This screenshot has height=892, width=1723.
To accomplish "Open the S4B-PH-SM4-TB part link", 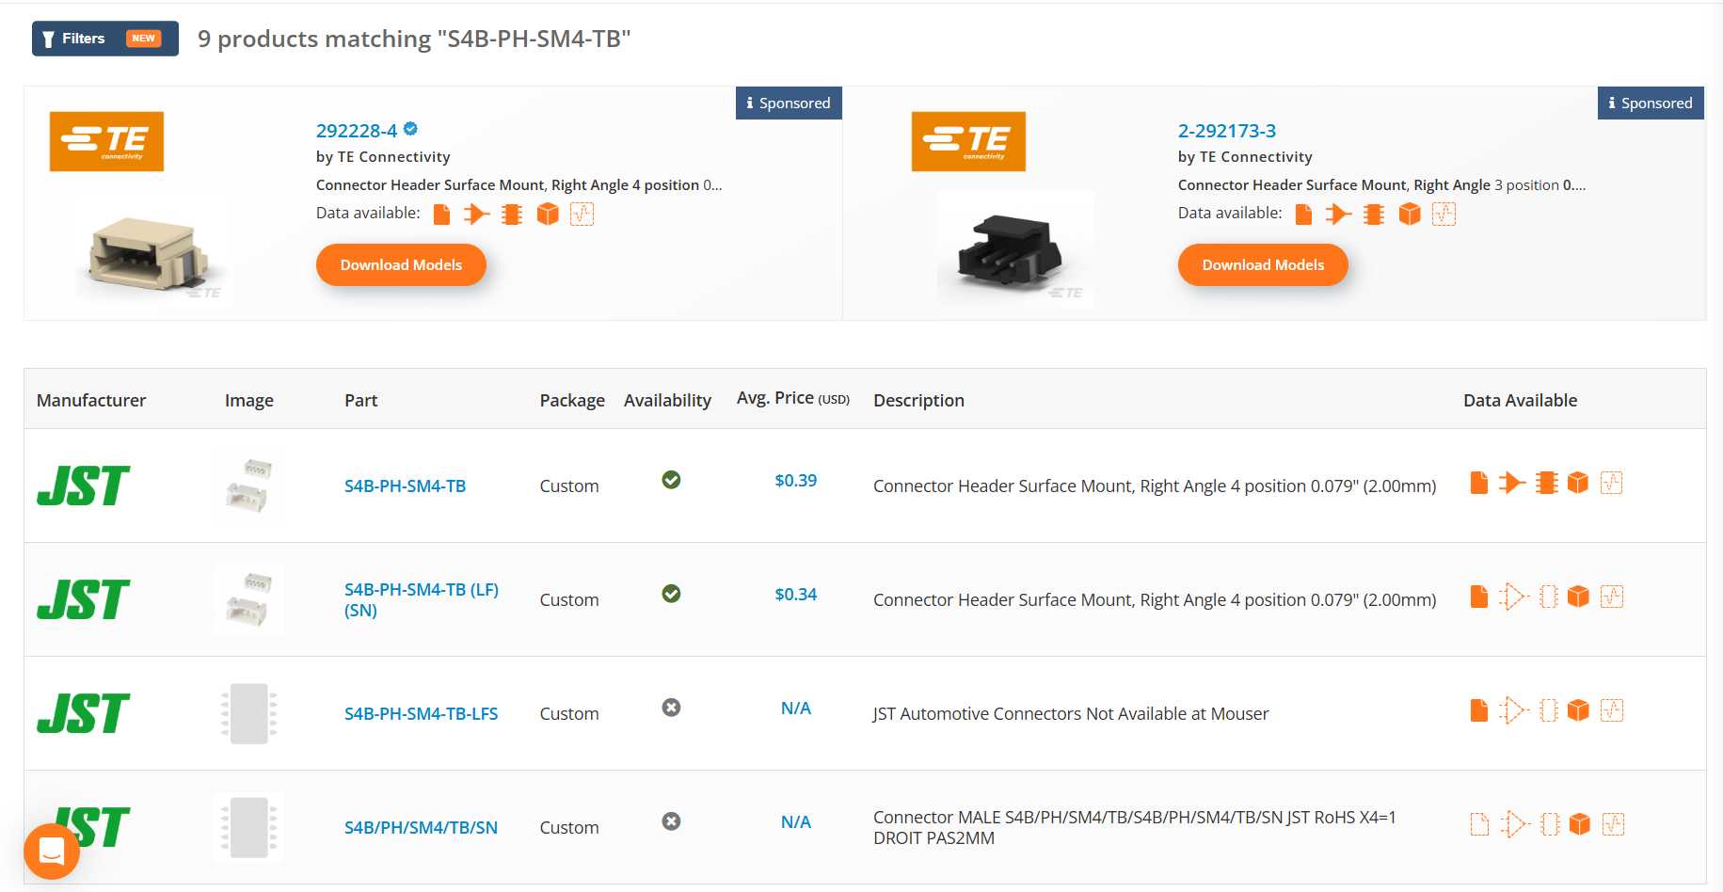I will pos(405,486).
